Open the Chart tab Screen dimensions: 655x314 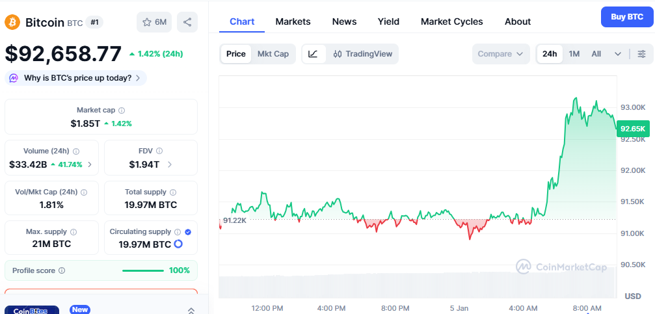point(242,21)
